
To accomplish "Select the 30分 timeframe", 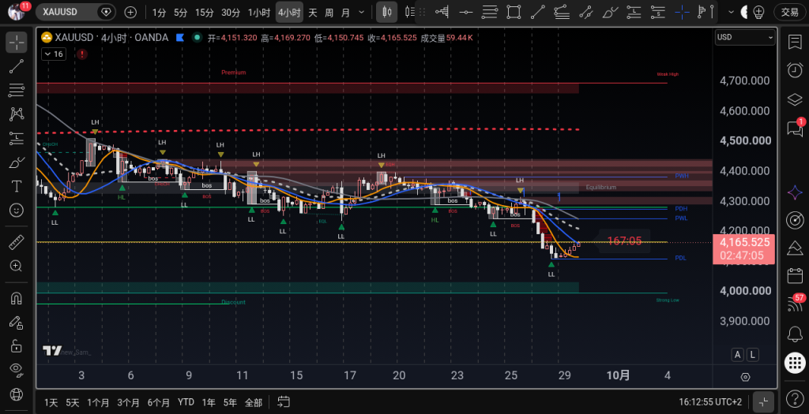I will click(x=231, y=13).
